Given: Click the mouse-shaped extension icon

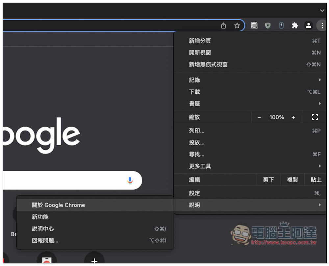Looking at the screenshot, I should tap(281, 26).
